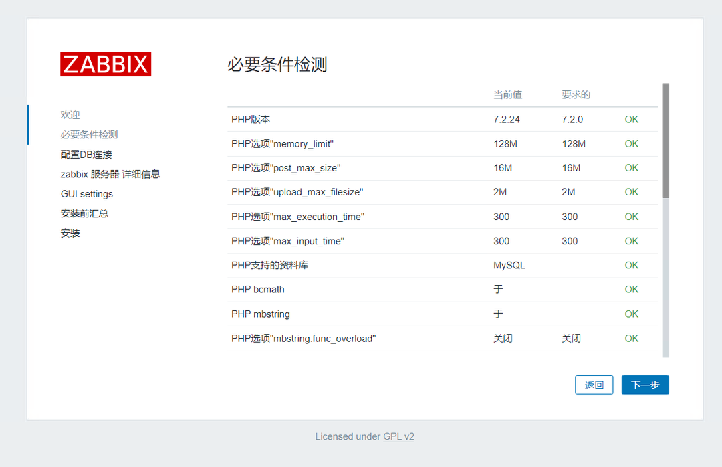Click the ZABBIX logo
This screenshot has width=722, height=467.
(x=106, y=64)
